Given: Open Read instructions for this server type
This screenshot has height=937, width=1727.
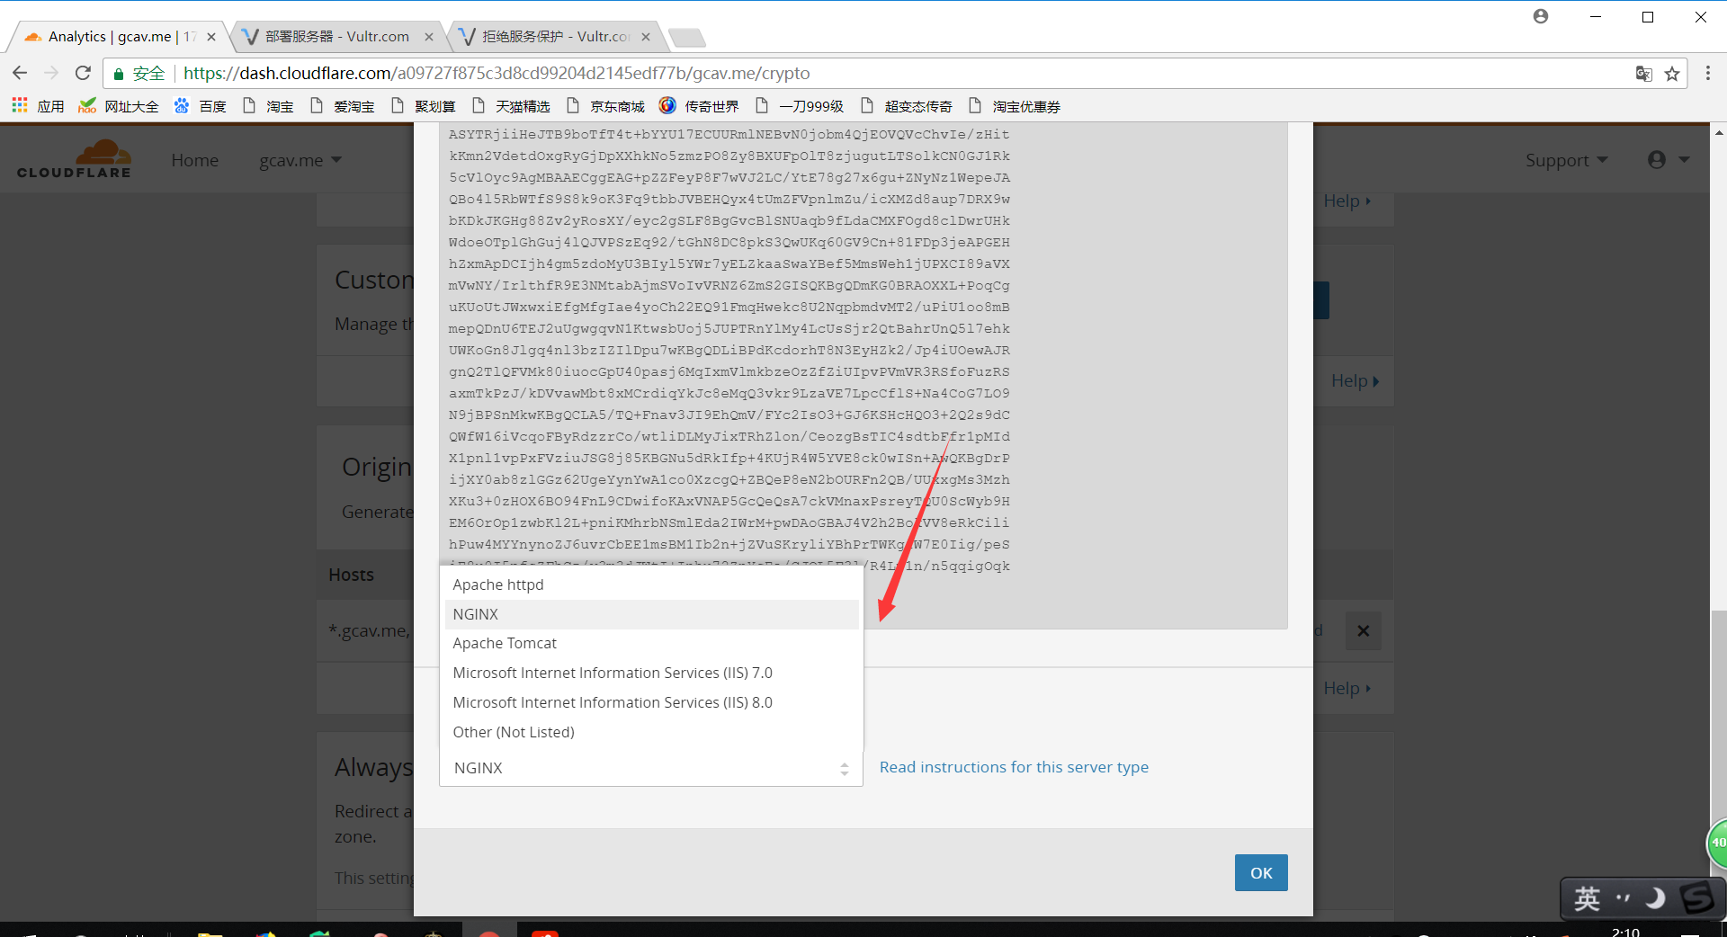Looking at the screenshot, I should coord(1014,767).
